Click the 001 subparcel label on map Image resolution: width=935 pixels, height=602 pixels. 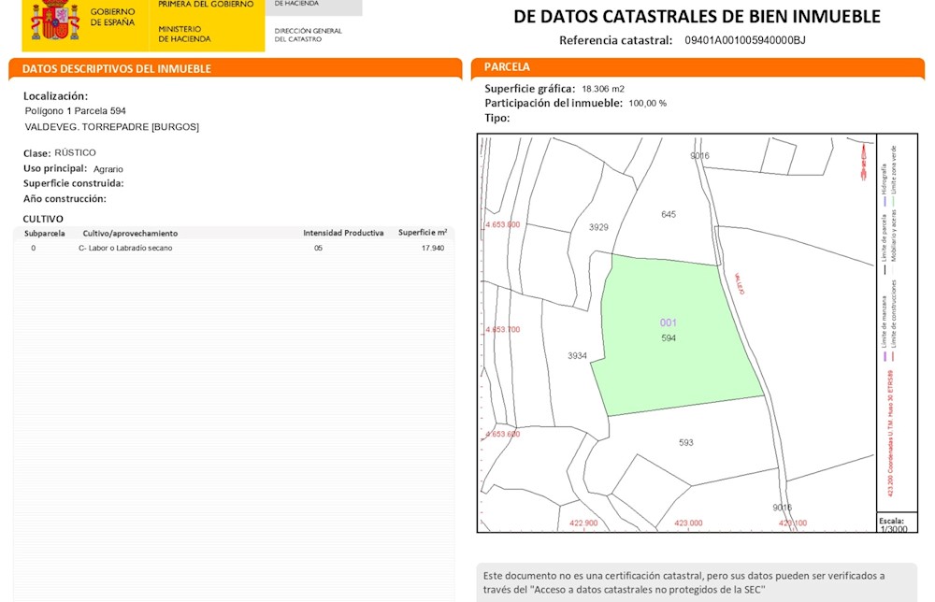(668, 322)
